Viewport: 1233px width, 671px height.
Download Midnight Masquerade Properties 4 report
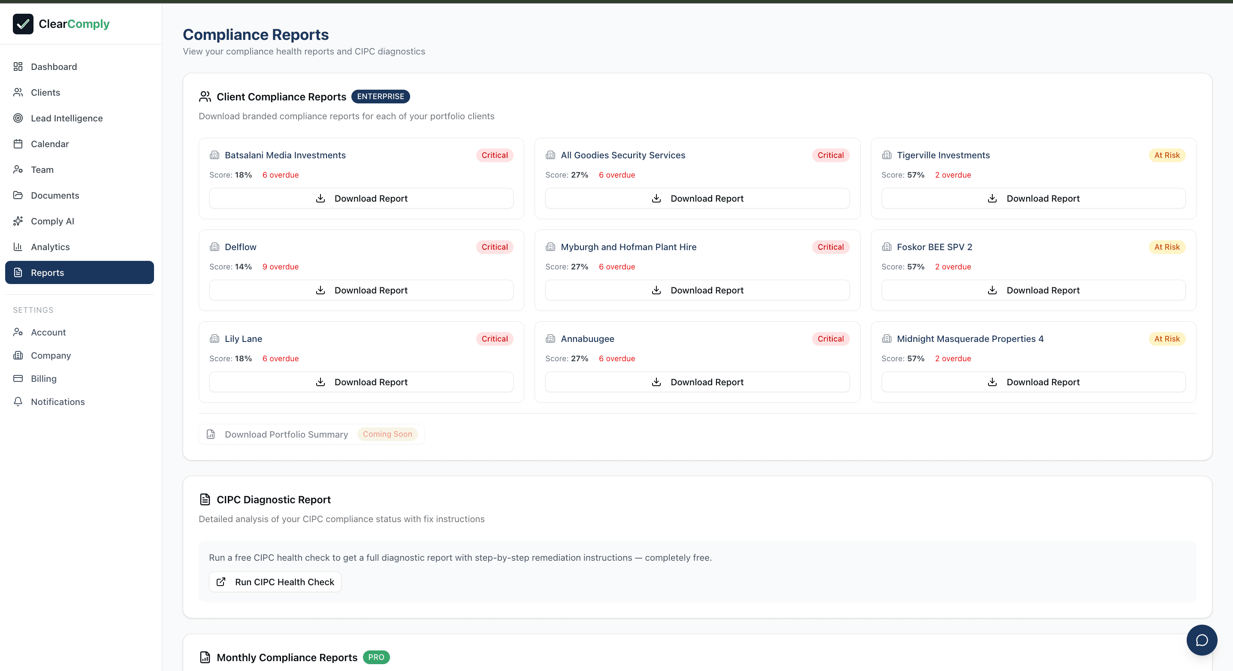tap(1034, 382)
